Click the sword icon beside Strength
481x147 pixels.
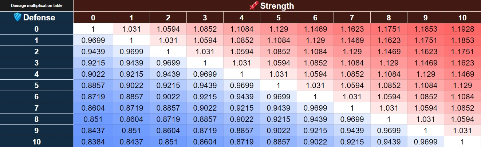253,5
